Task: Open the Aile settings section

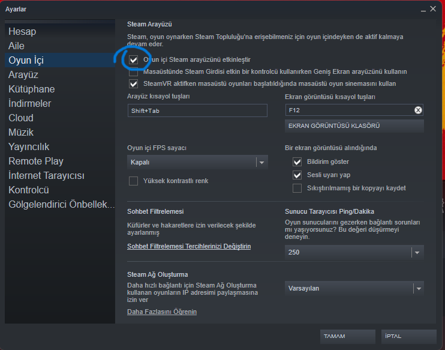Action: click(60, 46)
